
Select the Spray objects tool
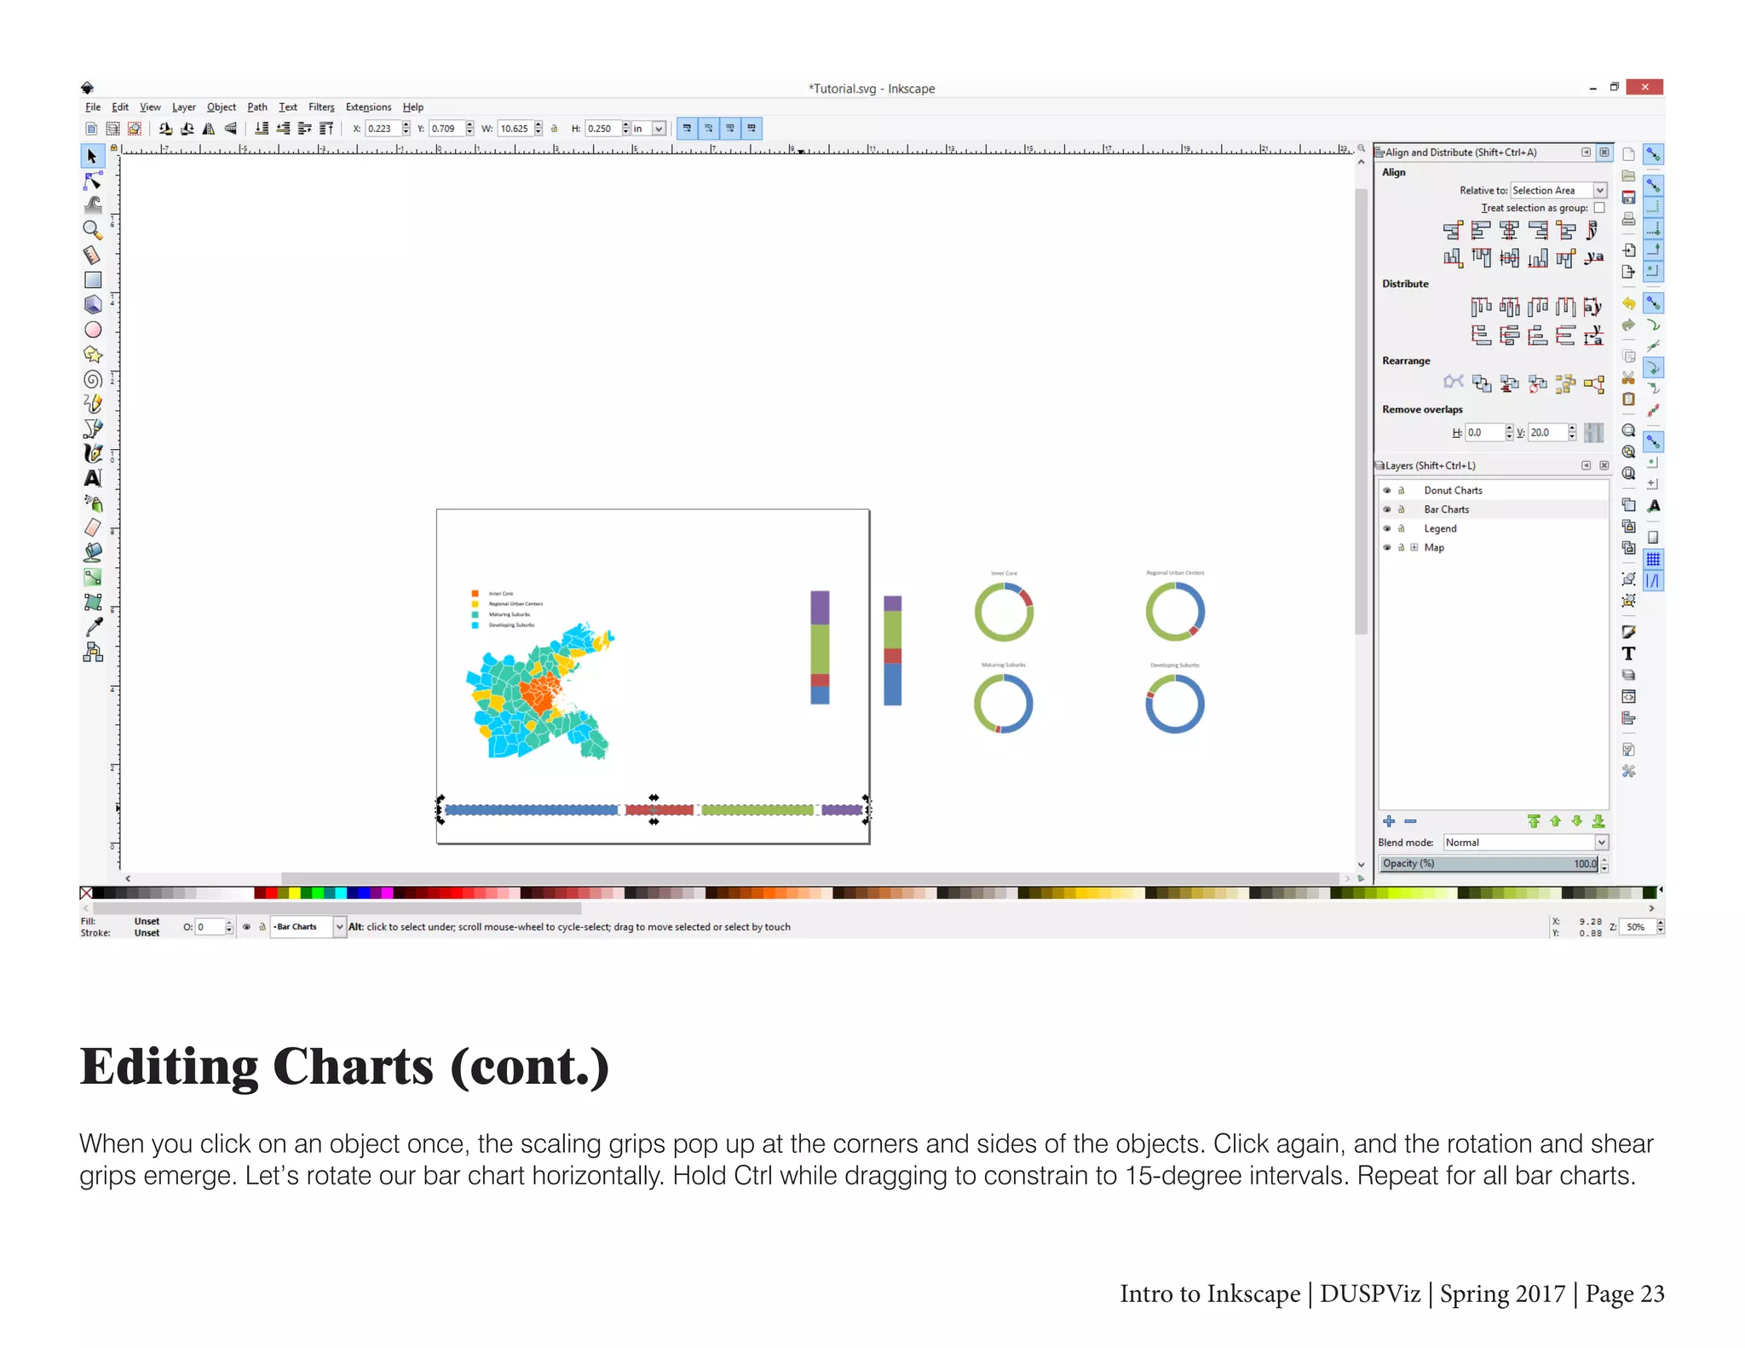(x=92, y=504)
